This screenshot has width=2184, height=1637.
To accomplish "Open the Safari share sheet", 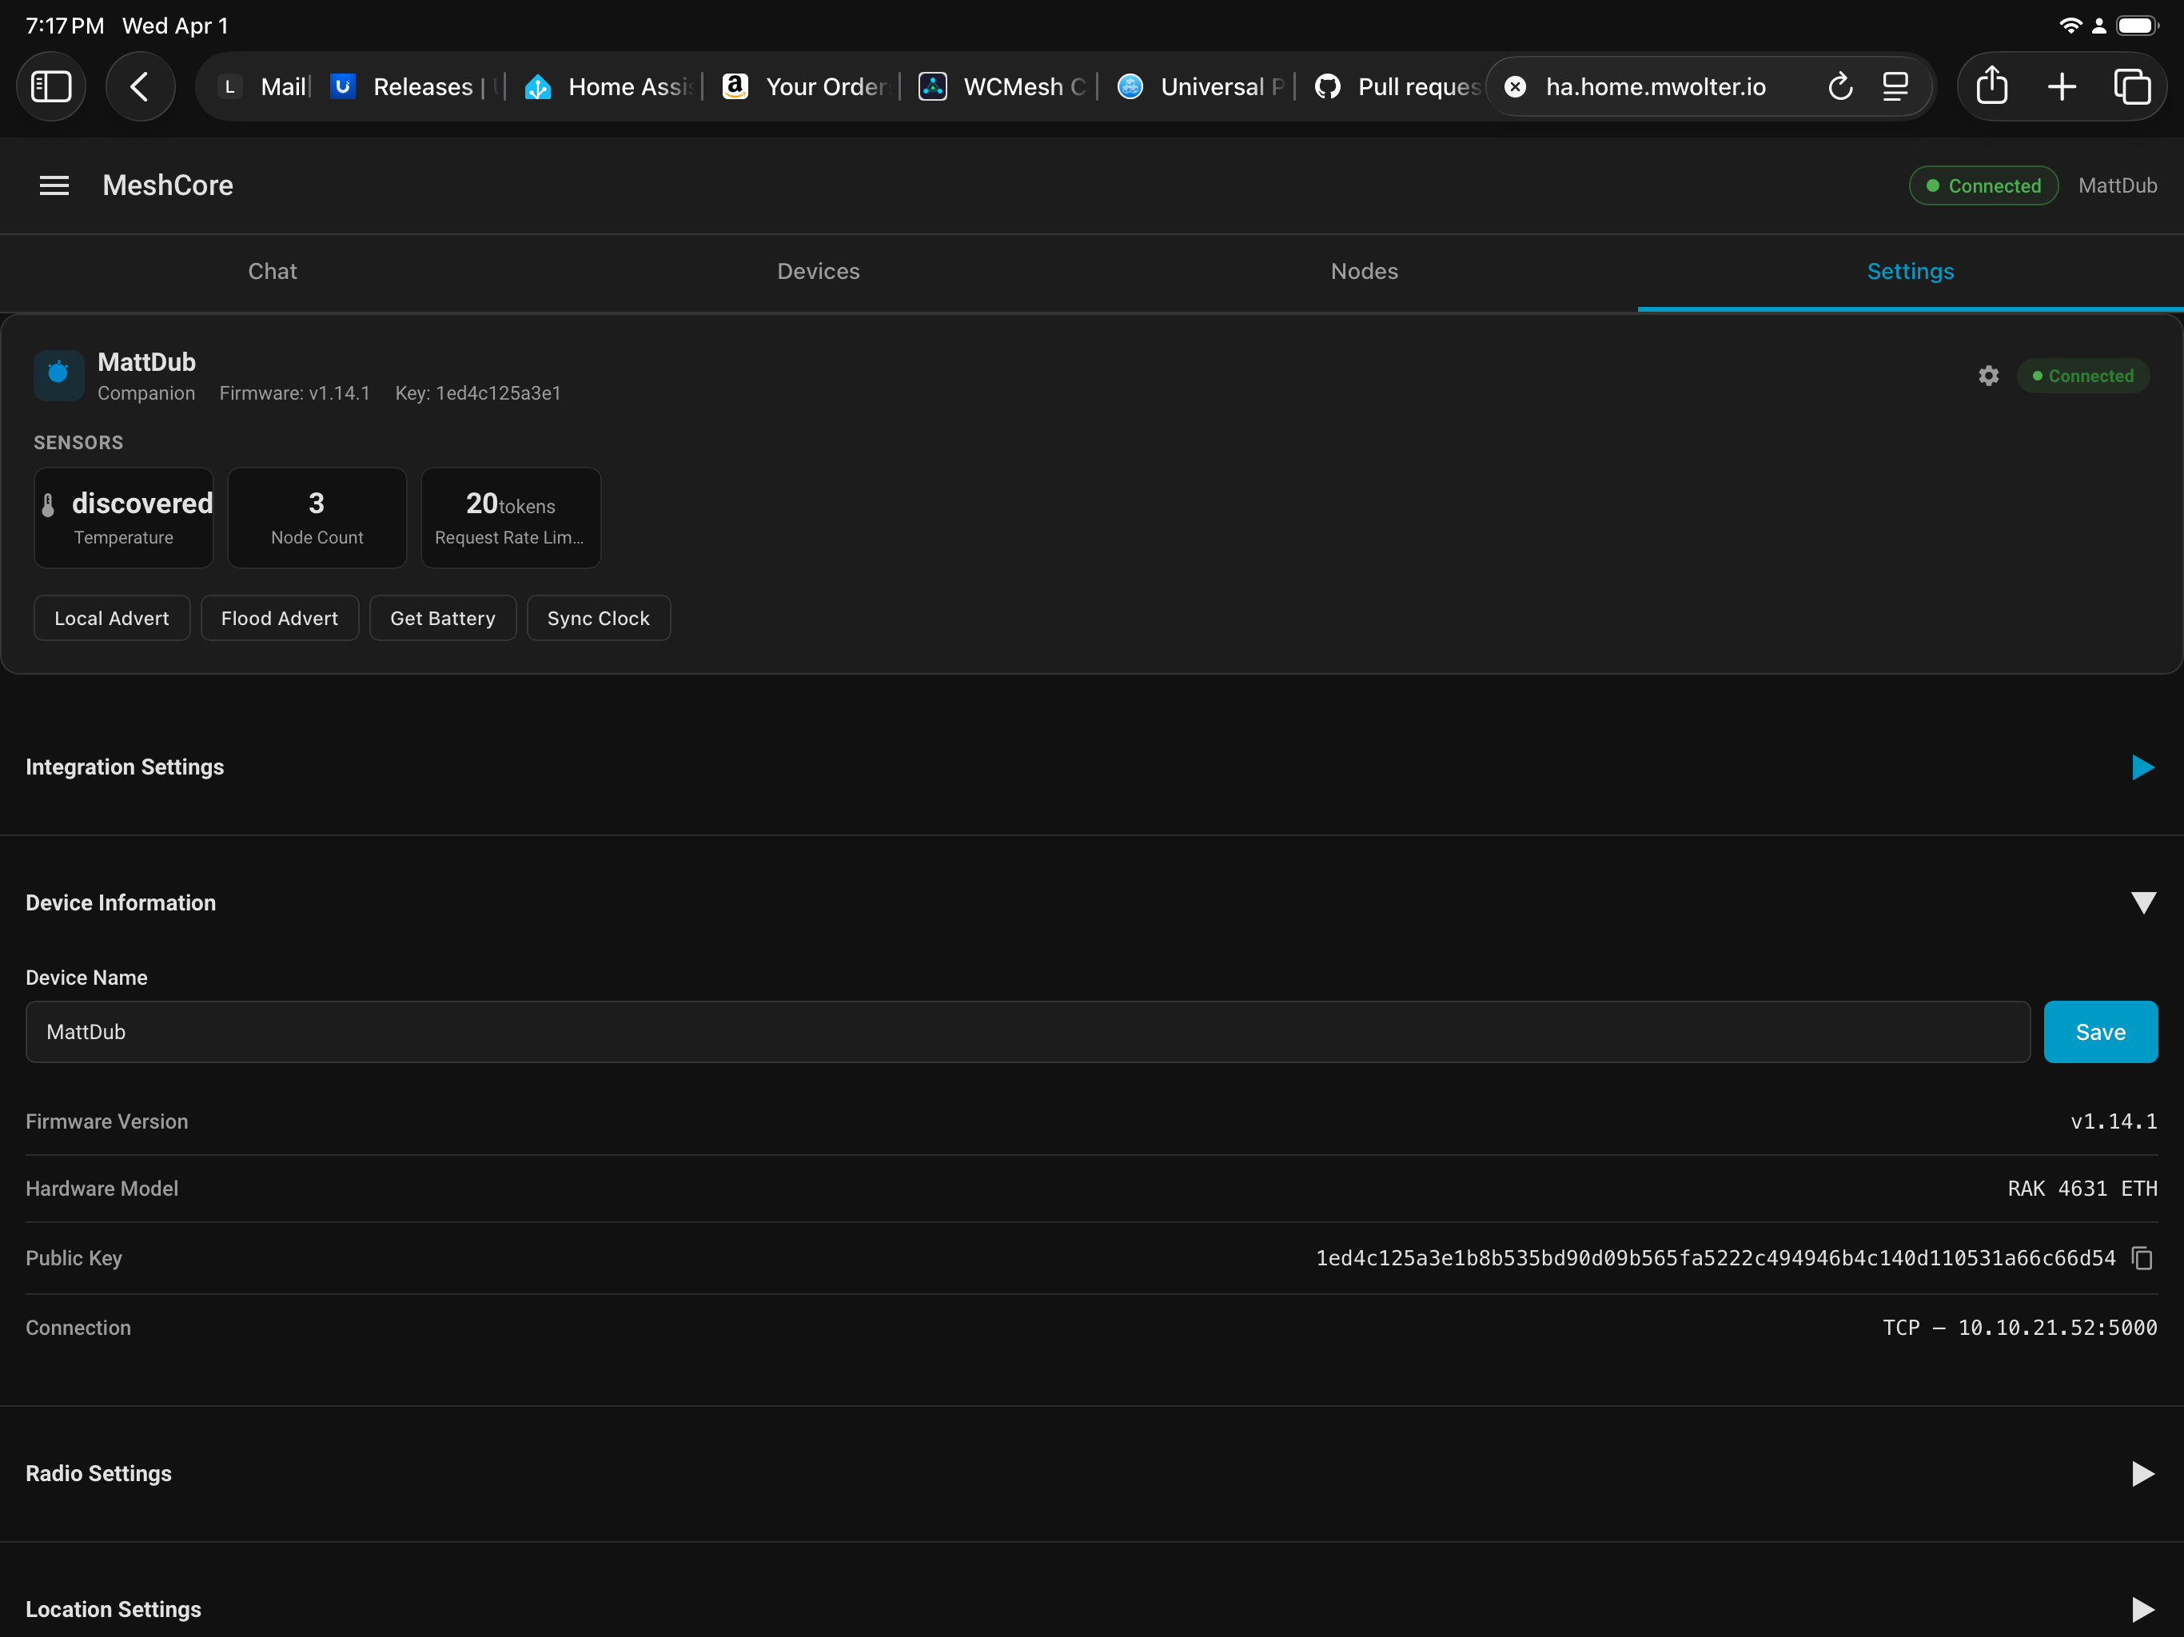I will point(1991,86).
